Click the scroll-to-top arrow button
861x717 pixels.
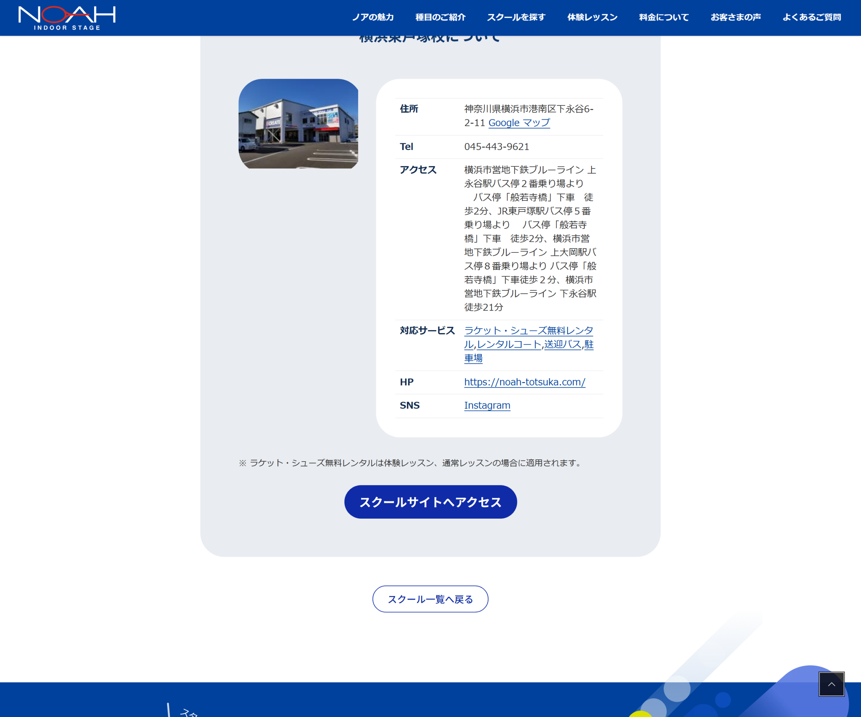(x=831, y=684)
